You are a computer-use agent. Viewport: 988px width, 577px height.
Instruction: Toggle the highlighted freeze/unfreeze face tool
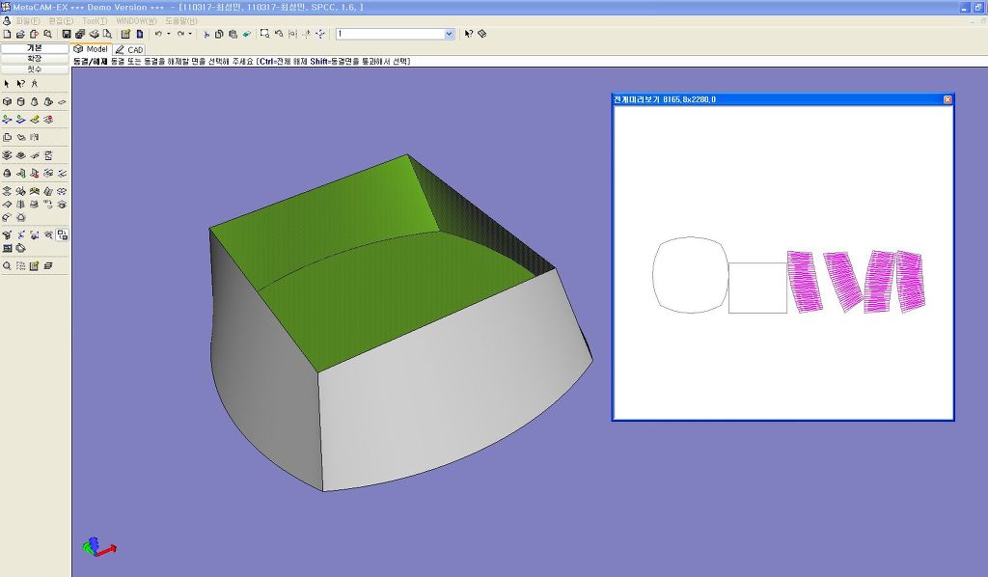(62, 234)
